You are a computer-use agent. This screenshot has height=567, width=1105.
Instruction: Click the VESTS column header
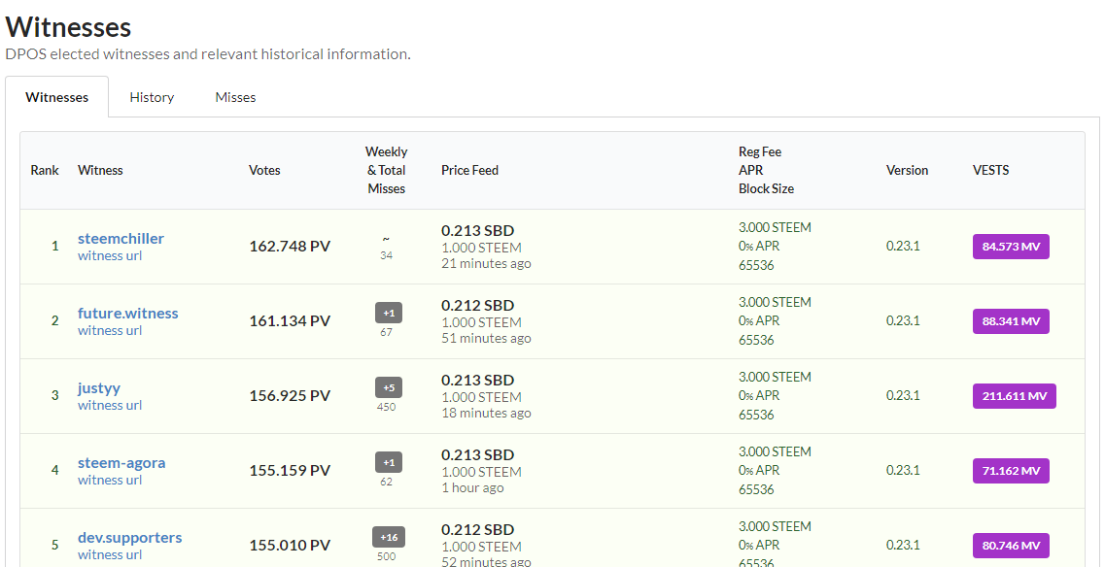click(991, 170)
